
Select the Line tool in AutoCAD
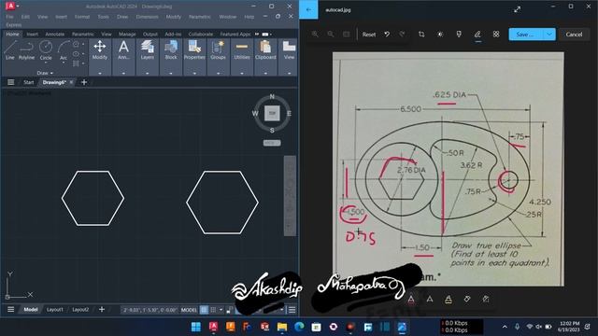(x=10, y=50)
